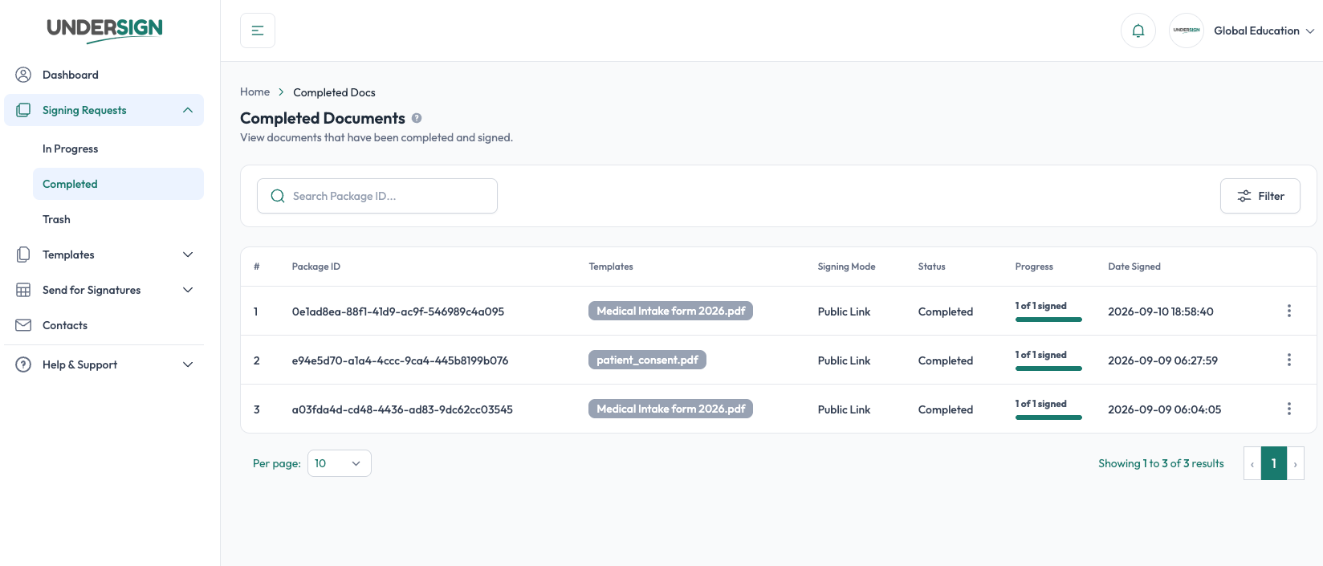1323x566 pixels.
Task: Click the Undersign logo in the sidebar
Action: click(104, 30)
